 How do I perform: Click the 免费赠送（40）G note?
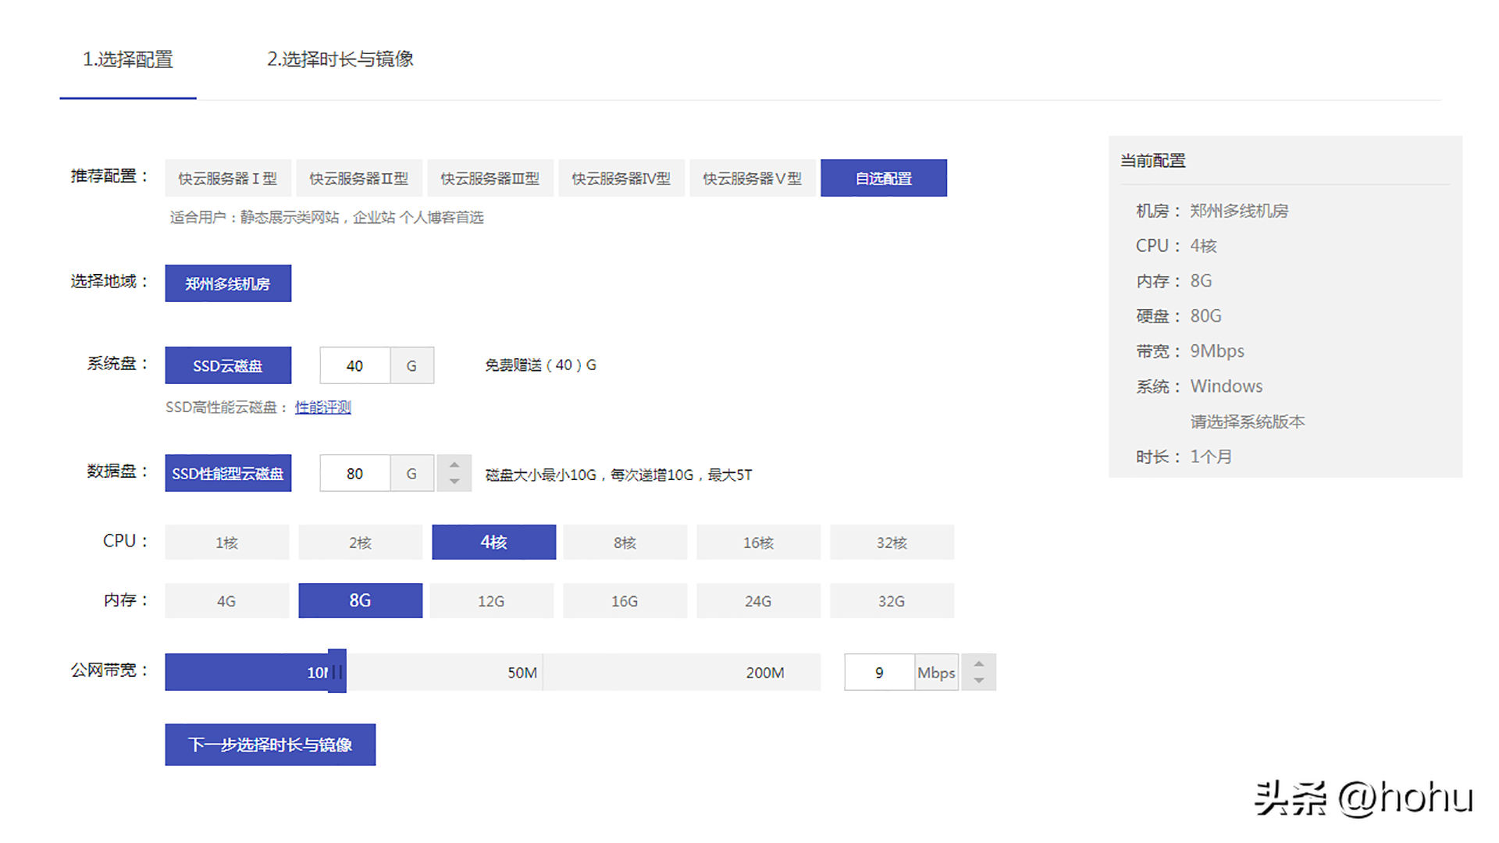click(x=541, y=365)
